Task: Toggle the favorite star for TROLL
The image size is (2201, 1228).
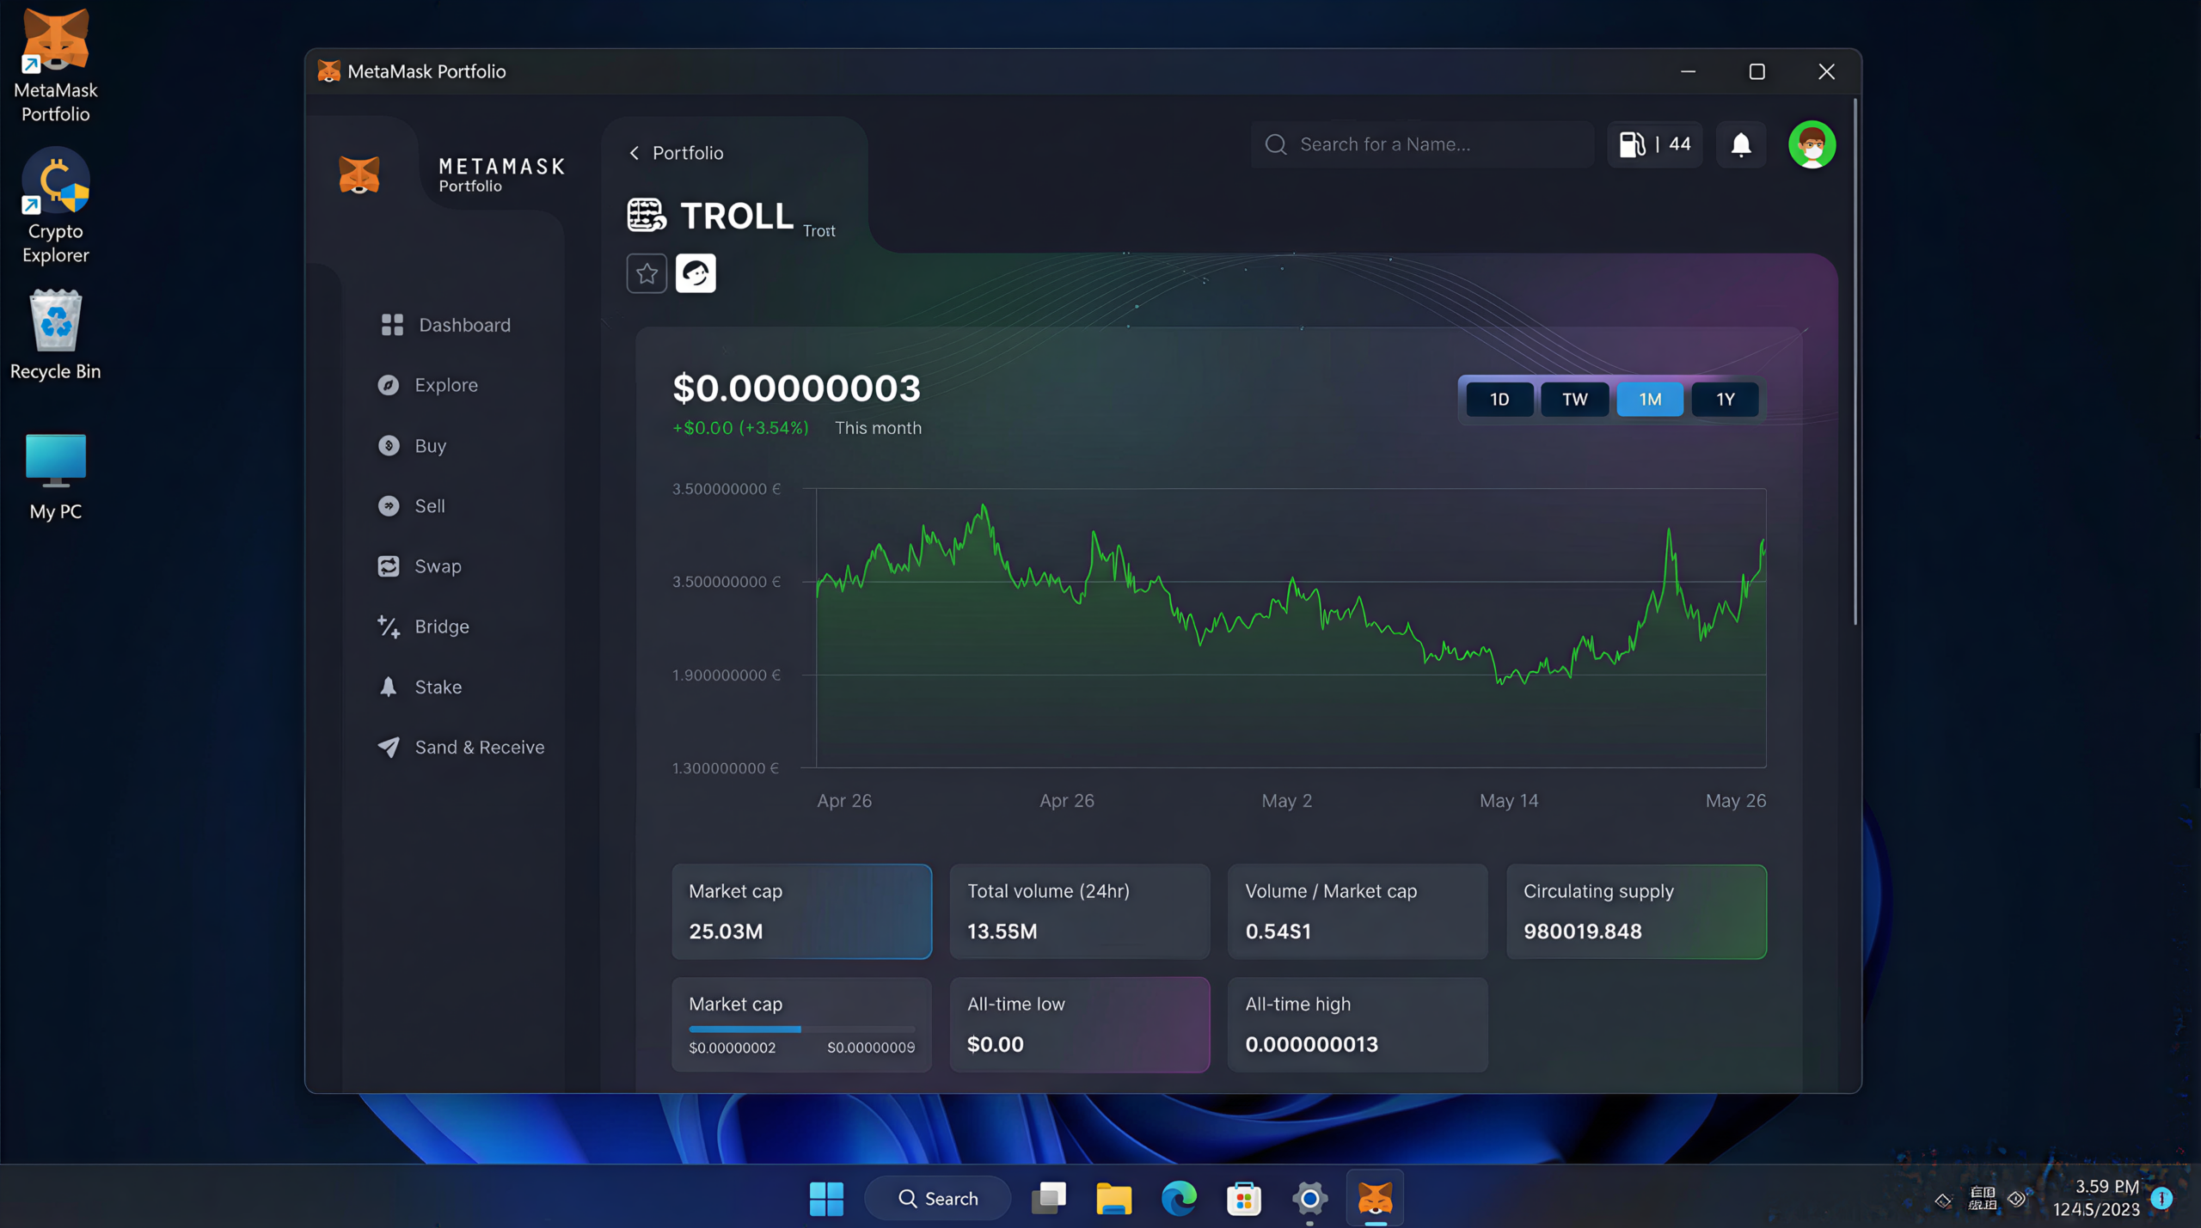Action: point(647,273)
